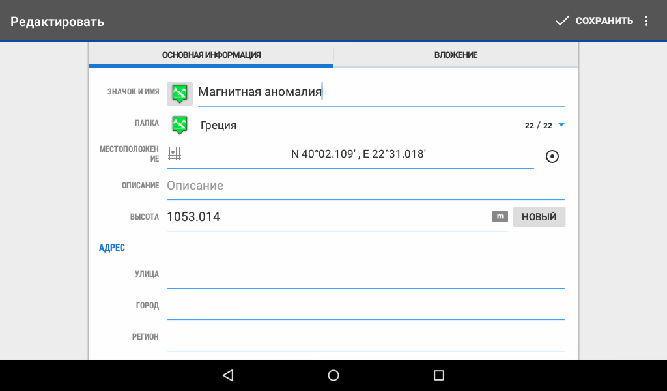Tap the Улица street input field
This screenshot has height=391, width=667.
point(365,276)
